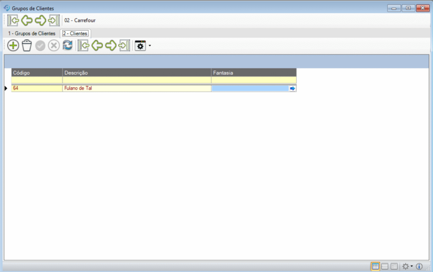
Task: Click the blue arrow button in the Fantasia cell
Action: (x=292, y=88)
